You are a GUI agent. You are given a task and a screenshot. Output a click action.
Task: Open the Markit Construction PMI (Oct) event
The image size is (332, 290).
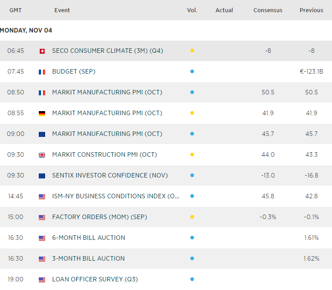point(104,155)
